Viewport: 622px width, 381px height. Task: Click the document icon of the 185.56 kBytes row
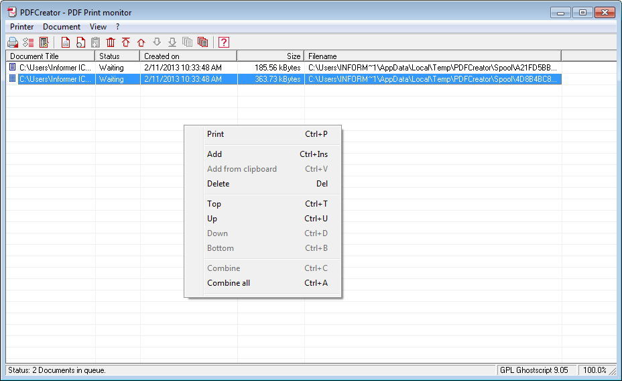pyautogui.click(x=12, y=67)
